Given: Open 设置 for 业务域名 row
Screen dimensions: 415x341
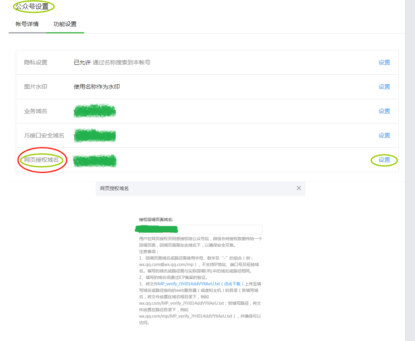Looking at the screenshot, I should click(384, 111).
